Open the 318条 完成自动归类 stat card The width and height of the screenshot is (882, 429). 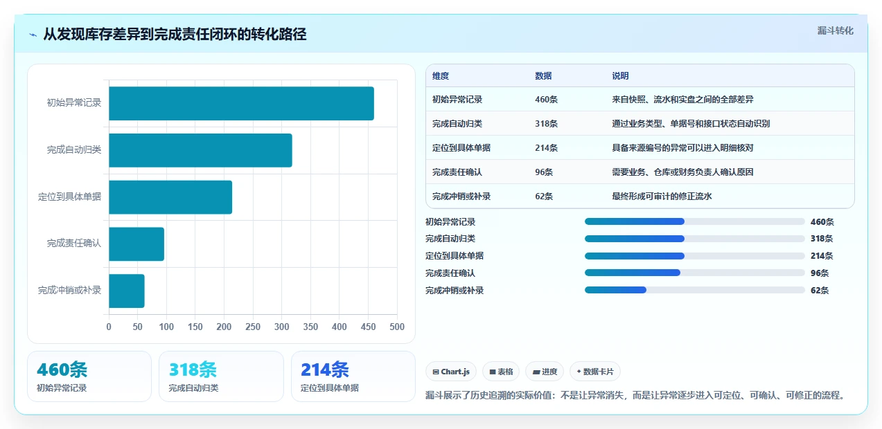[221, 376]
